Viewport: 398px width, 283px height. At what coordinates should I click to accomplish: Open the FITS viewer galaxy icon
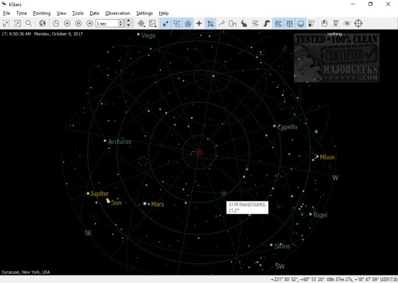pos(347,24)
